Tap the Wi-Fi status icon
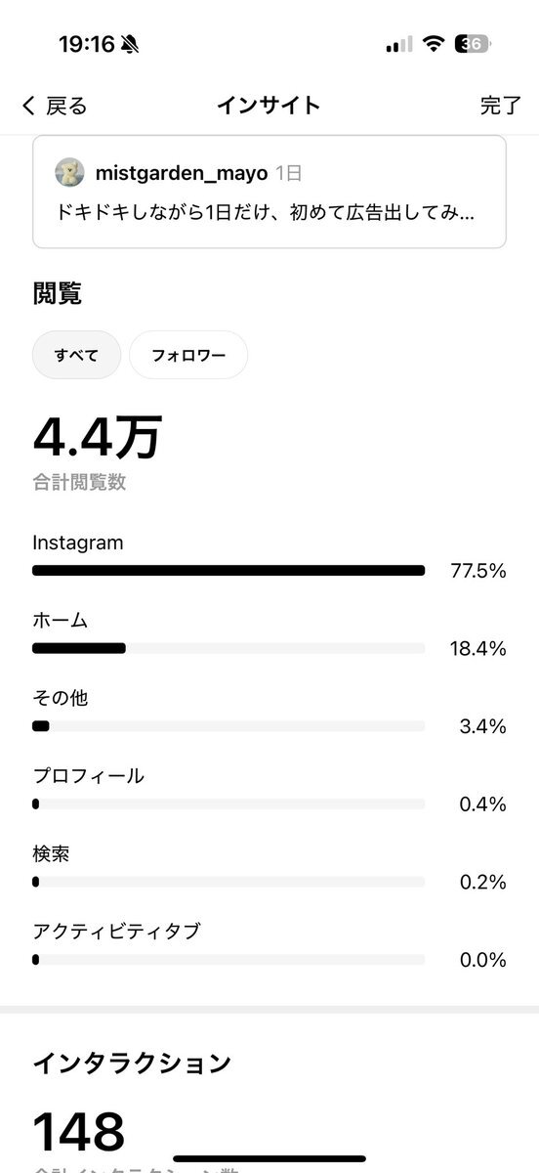 [434, 44]
